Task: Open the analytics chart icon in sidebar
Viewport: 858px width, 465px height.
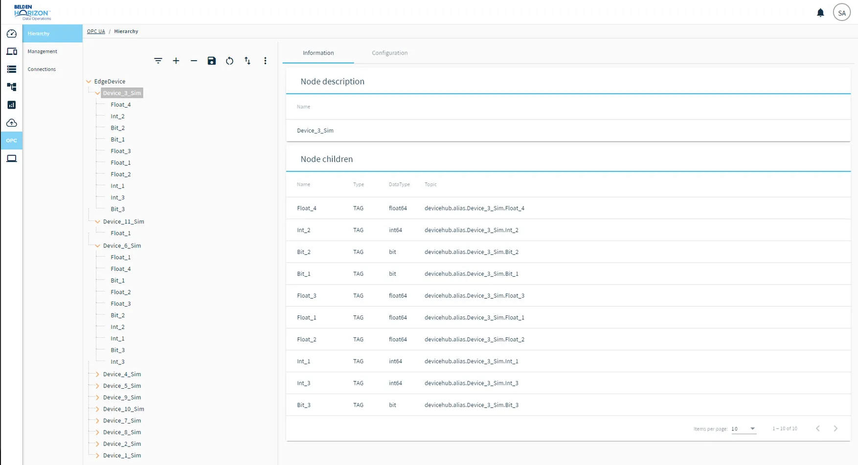Action: click(x=11, y=105)
